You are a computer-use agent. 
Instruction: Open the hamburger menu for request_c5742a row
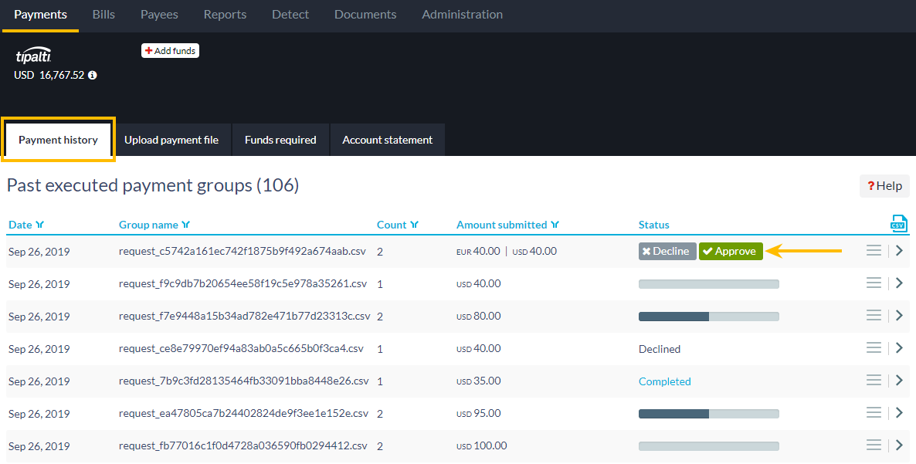coord(874,251)
